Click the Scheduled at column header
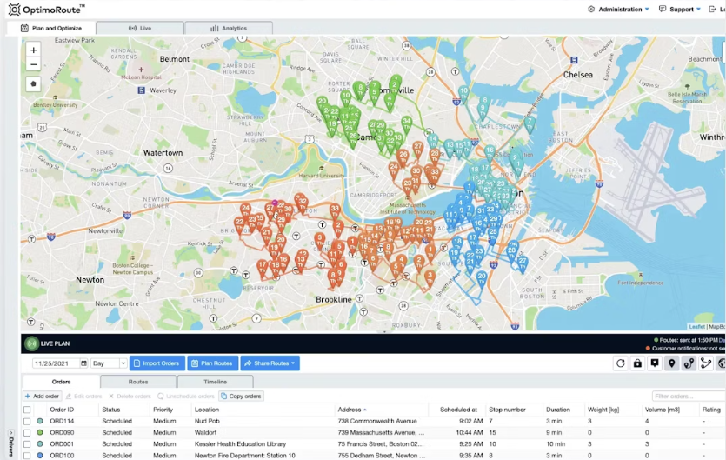The image size is (726, 460). [458, 410]
